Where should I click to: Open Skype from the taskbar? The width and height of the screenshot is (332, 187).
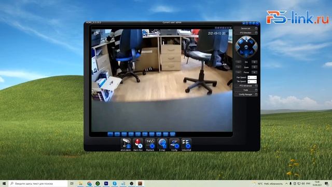point(115,183)
